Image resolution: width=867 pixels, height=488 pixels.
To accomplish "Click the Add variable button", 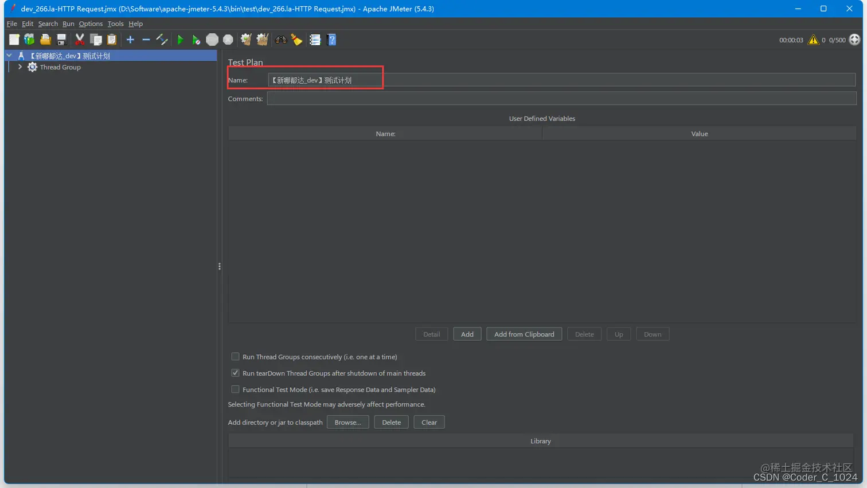I will [x=467, y=334].
